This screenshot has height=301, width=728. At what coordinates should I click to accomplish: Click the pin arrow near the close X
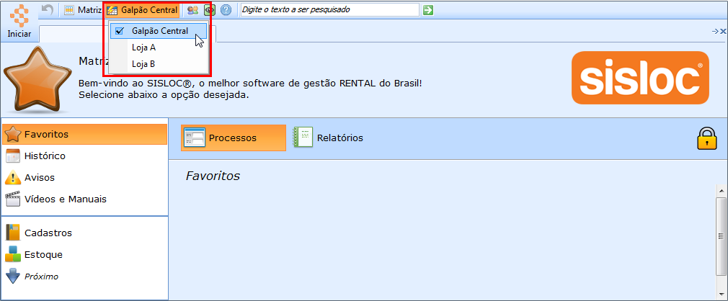[715, 31]
